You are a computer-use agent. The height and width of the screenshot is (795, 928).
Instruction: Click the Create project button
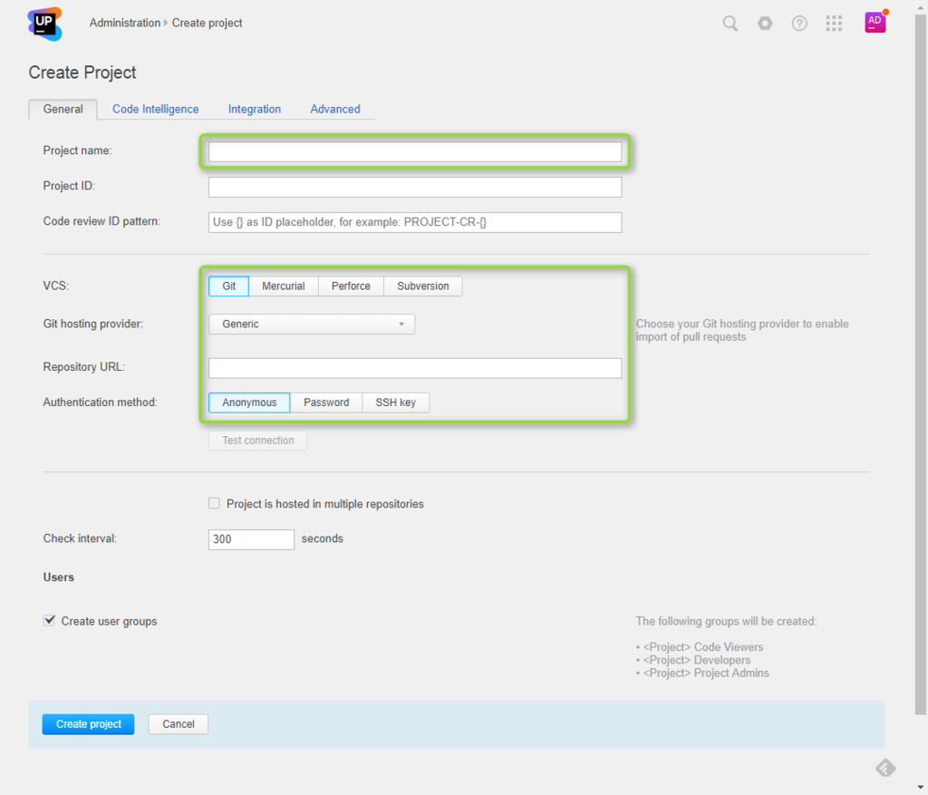pyautogui.click(x=88, y=724)
